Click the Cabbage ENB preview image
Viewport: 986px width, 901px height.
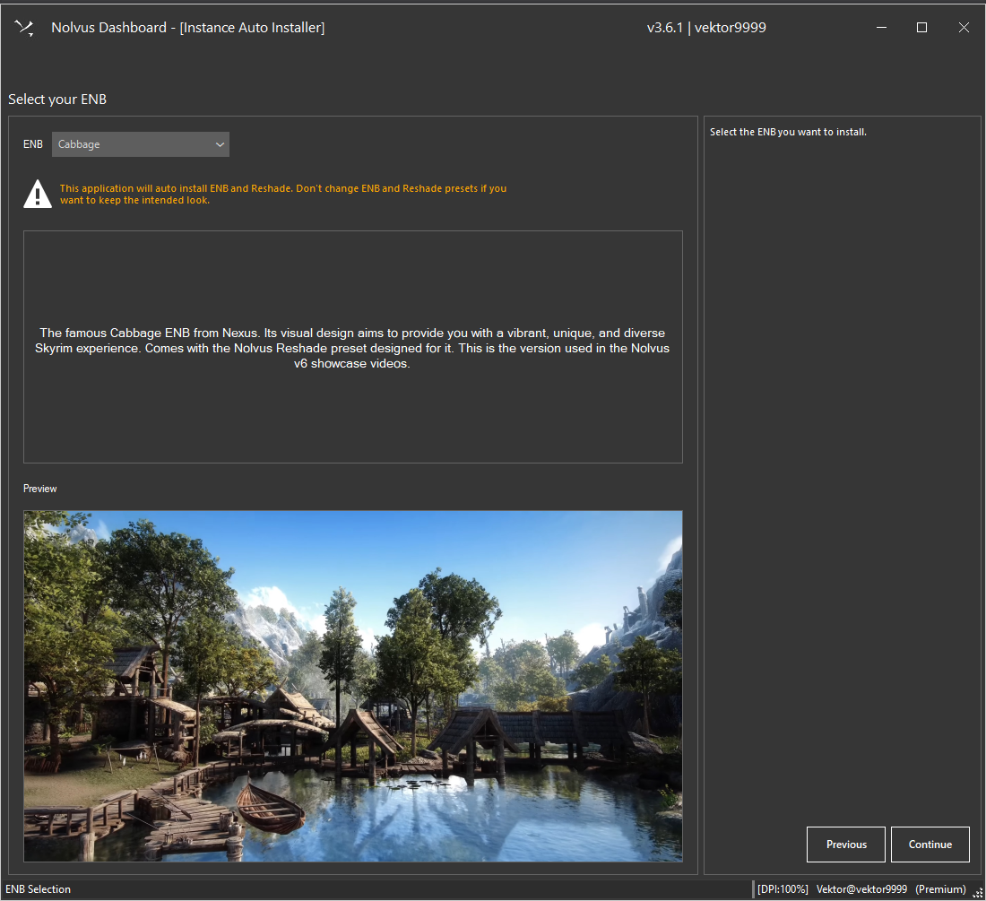(x=353, y=686)
